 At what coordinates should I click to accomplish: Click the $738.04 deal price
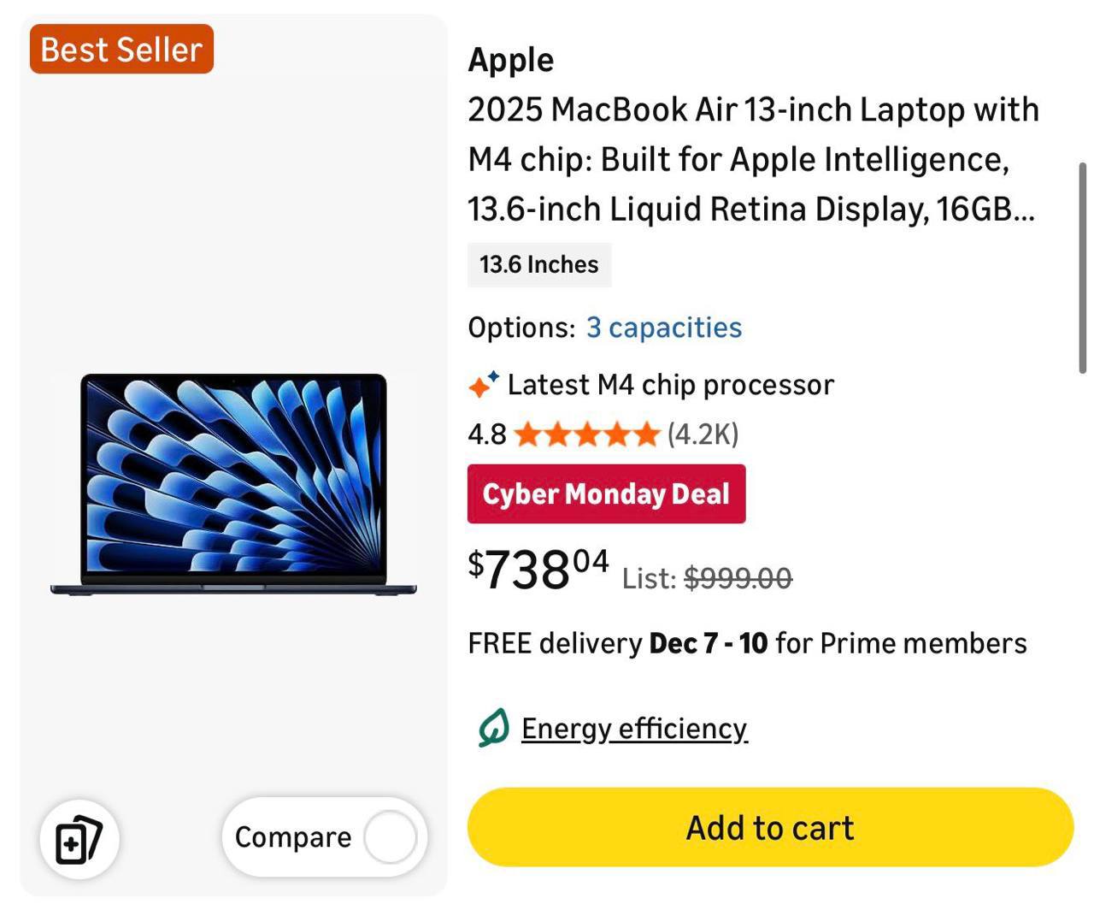[x=538, y=569]
